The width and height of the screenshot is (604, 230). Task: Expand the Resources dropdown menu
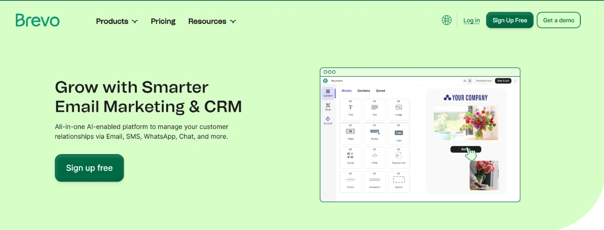pyautogui.click(x=212, y=21)
